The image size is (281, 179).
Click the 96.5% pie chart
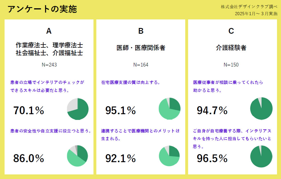coord(261,156)
